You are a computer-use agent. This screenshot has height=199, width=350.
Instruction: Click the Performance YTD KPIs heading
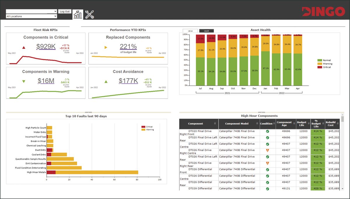[128, 30]
